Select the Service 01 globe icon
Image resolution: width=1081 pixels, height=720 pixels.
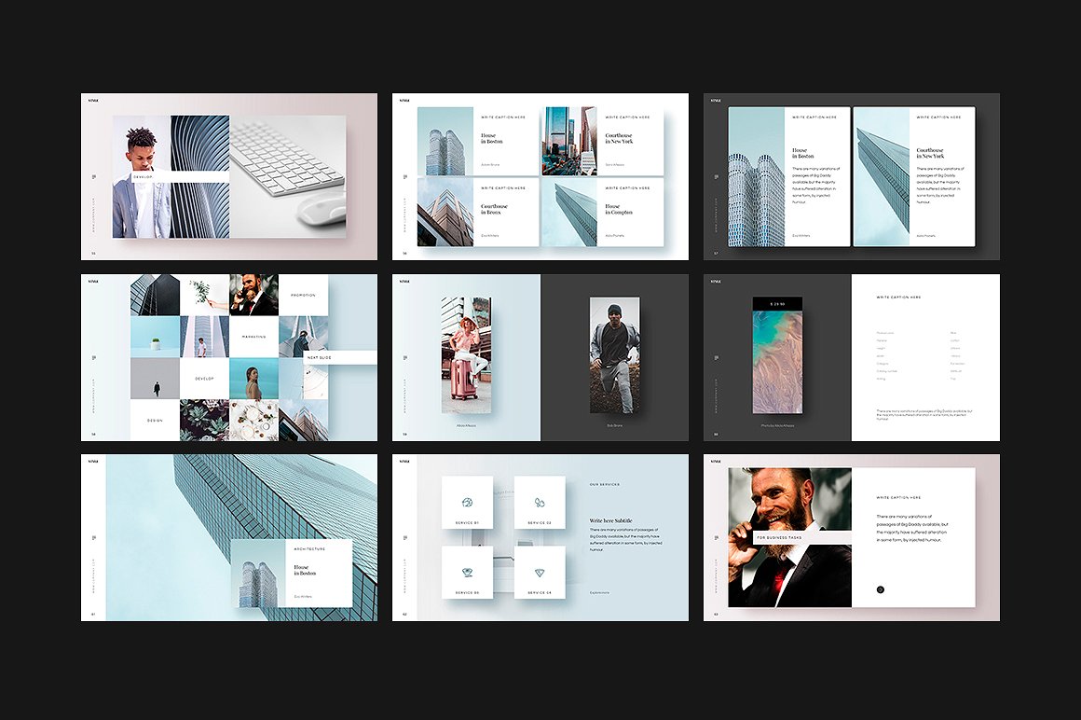[467, 504]
